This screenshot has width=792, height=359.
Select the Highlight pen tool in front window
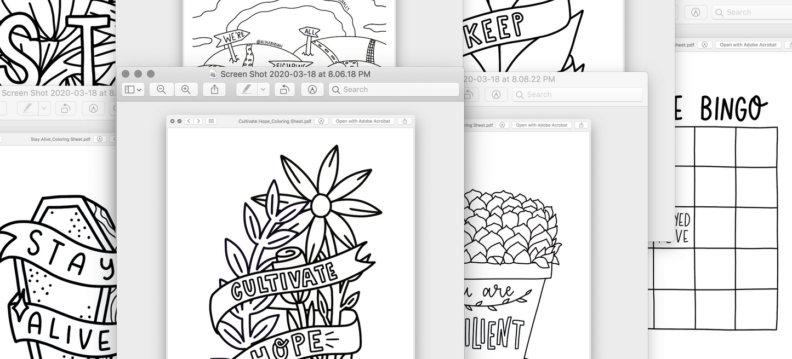point(247,90)
